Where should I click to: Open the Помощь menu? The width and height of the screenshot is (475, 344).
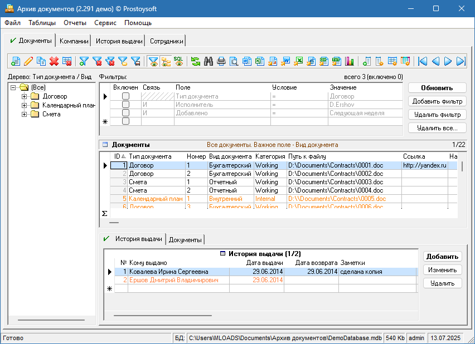tap(138, 23)
